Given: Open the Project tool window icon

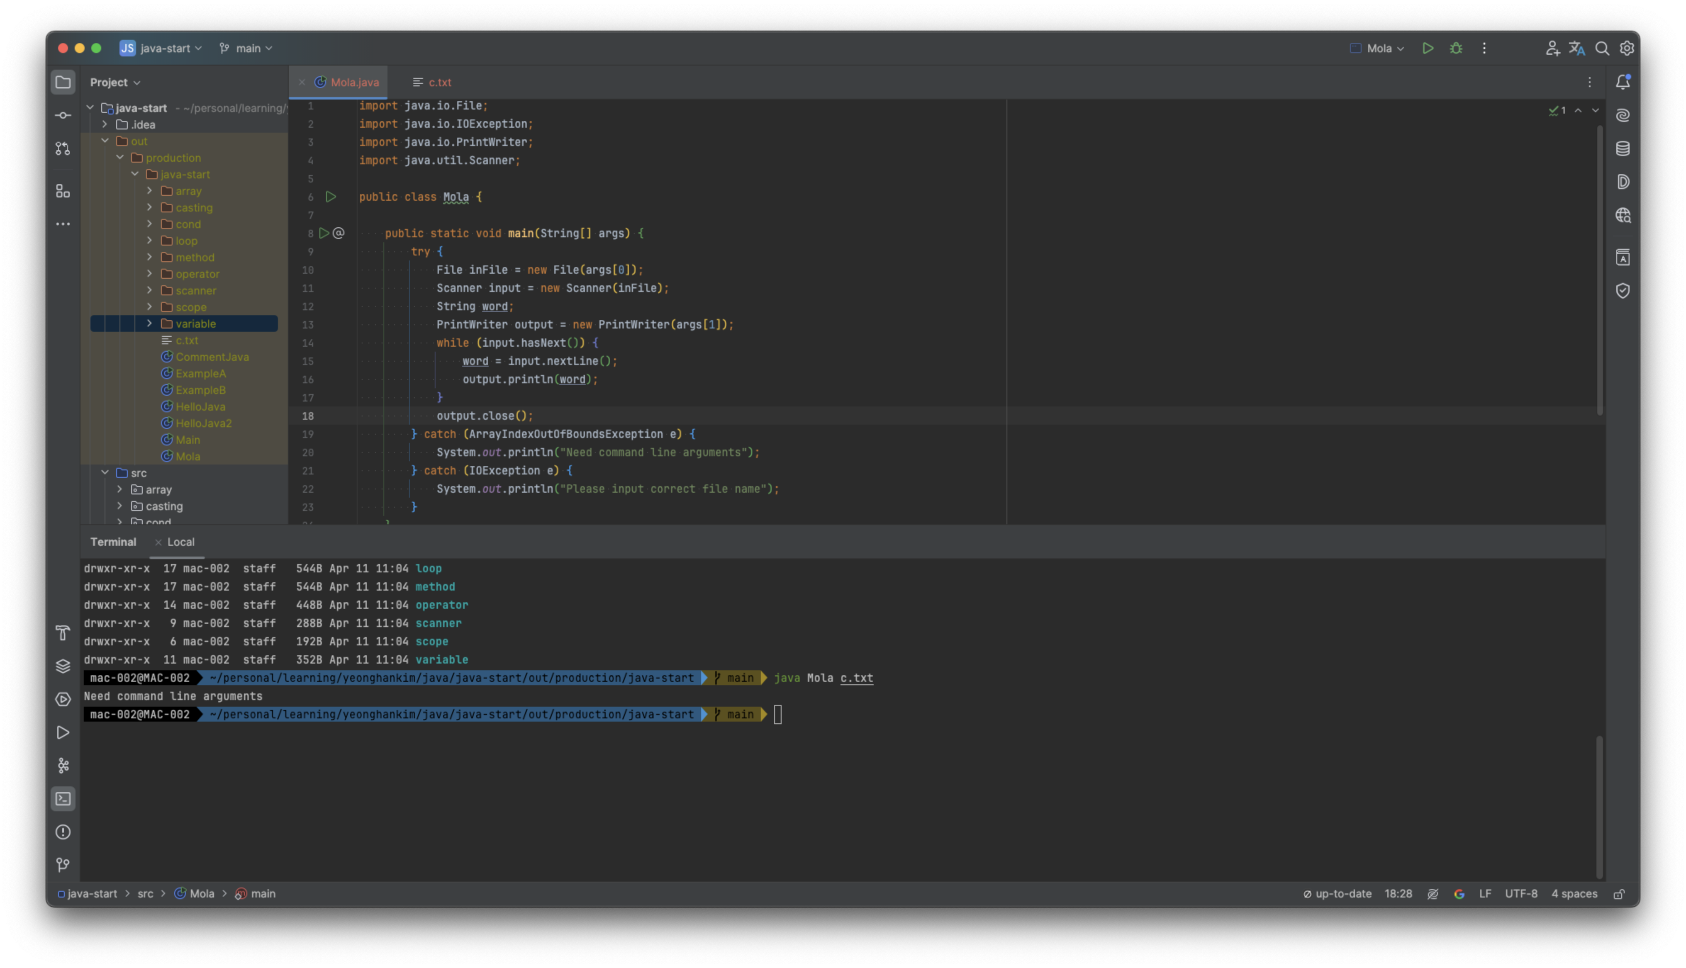Looking at the screenshot, I should pos(63,83).
